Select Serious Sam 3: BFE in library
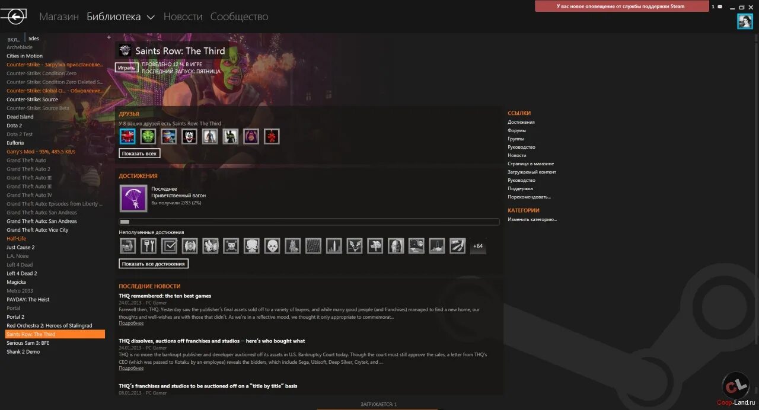 coord(28,343)
